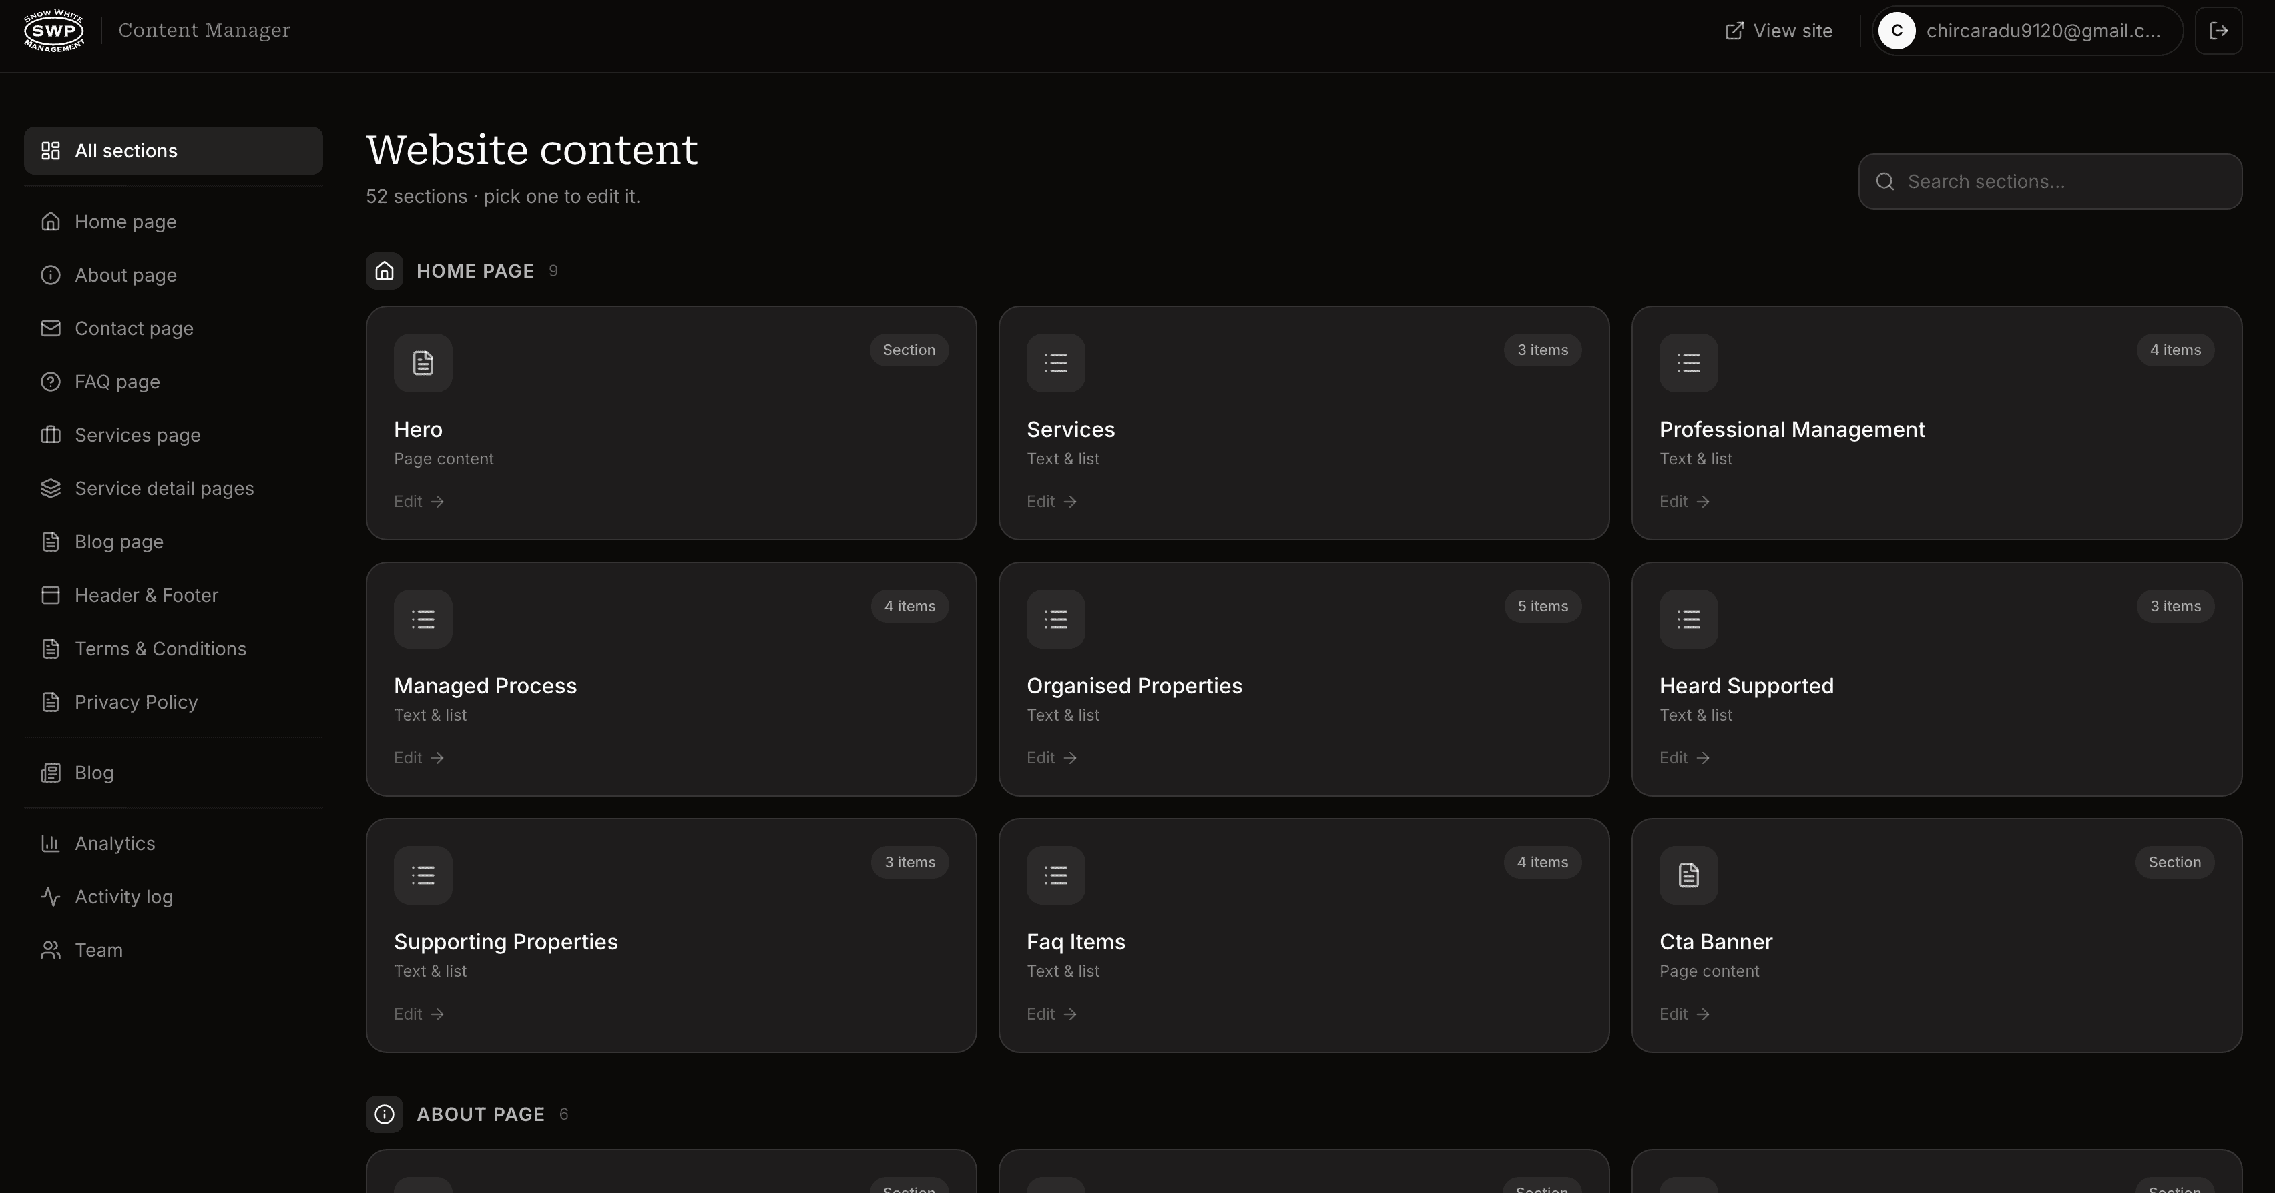Click Edit on the Faq Items card

(1052, 1014)
